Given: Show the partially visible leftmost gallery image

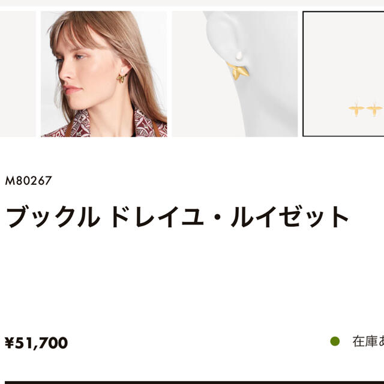Looking at the screenshot, I should [x=17, y=74].
